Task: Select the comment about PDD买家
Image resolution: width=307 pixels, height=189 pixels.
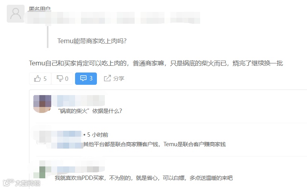Action: [143, 178]
